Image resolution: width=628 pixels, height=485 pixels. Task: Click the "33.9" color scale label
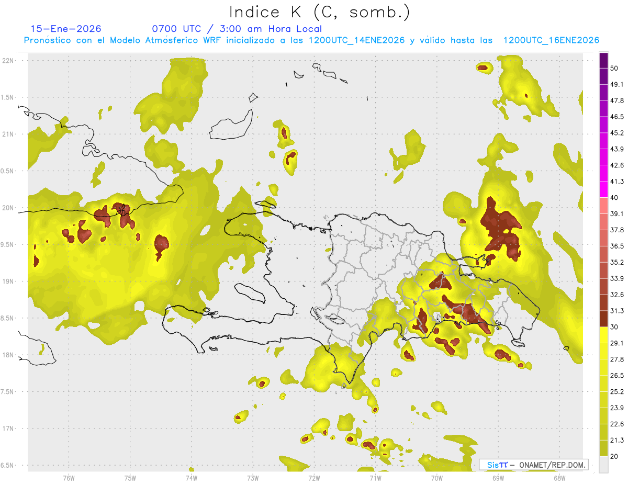617,278
